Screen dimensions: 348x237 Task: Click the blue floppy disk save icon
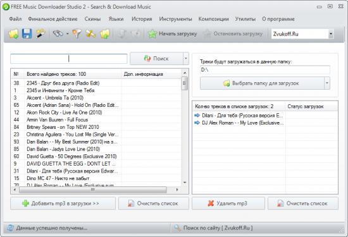tap(27, 34)
